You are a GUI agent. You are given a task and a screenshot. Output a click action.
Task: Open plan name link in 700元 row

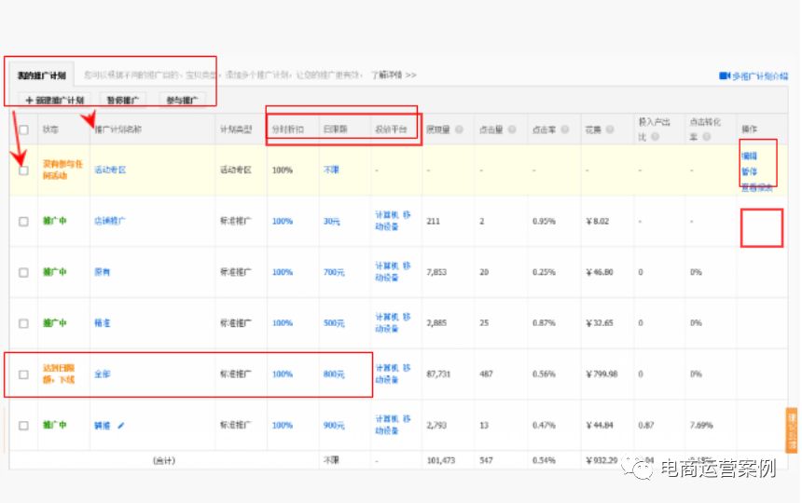[103, 272]
